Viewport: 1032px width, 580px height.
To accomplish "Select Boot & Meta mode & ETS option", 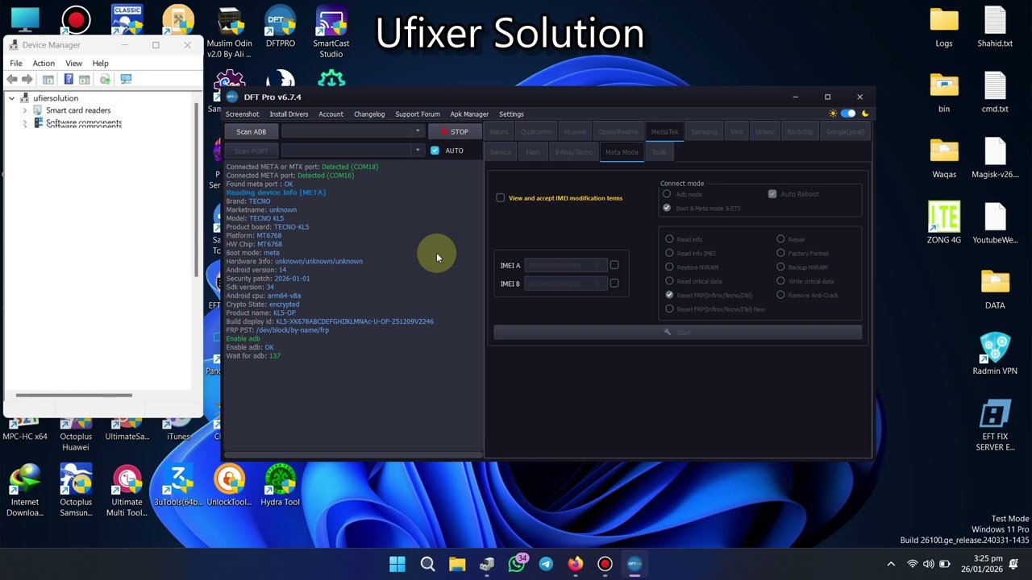I will (x=667, y=208).
